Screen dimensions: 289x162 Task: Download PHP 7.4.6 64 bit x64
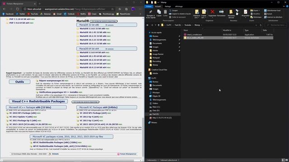click(x=19, y=23)
